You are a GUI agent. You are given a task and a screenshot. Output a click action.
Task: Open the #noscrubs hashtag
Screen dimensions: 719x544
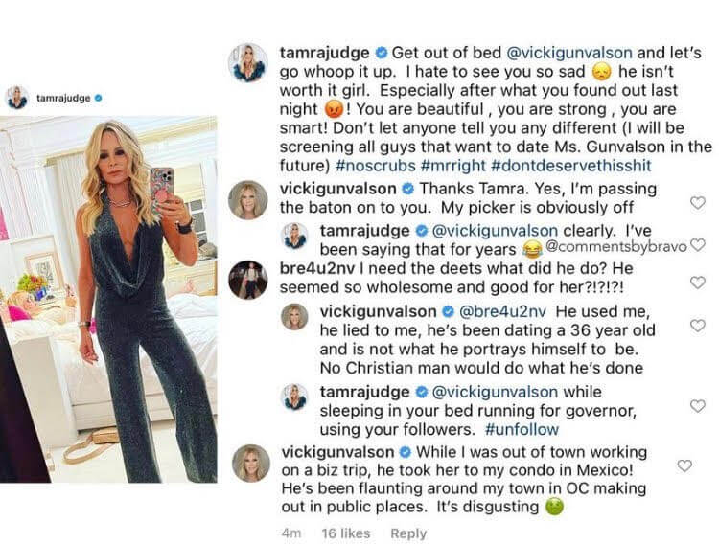pyautogui.click(x=376, y=166)
